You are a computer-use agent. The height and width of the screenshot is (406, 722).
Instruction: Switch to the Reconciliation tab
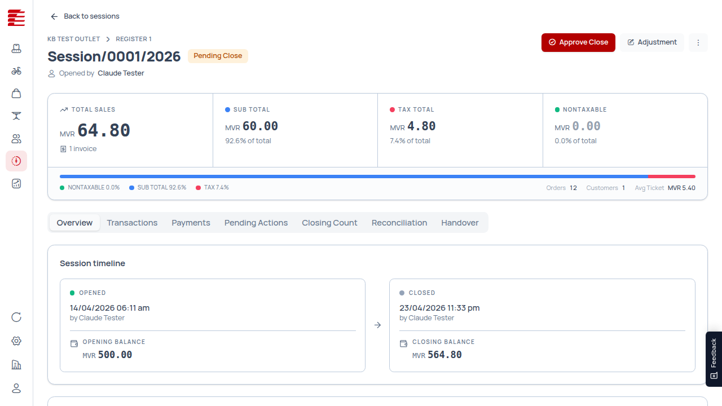tap(399, 223)
